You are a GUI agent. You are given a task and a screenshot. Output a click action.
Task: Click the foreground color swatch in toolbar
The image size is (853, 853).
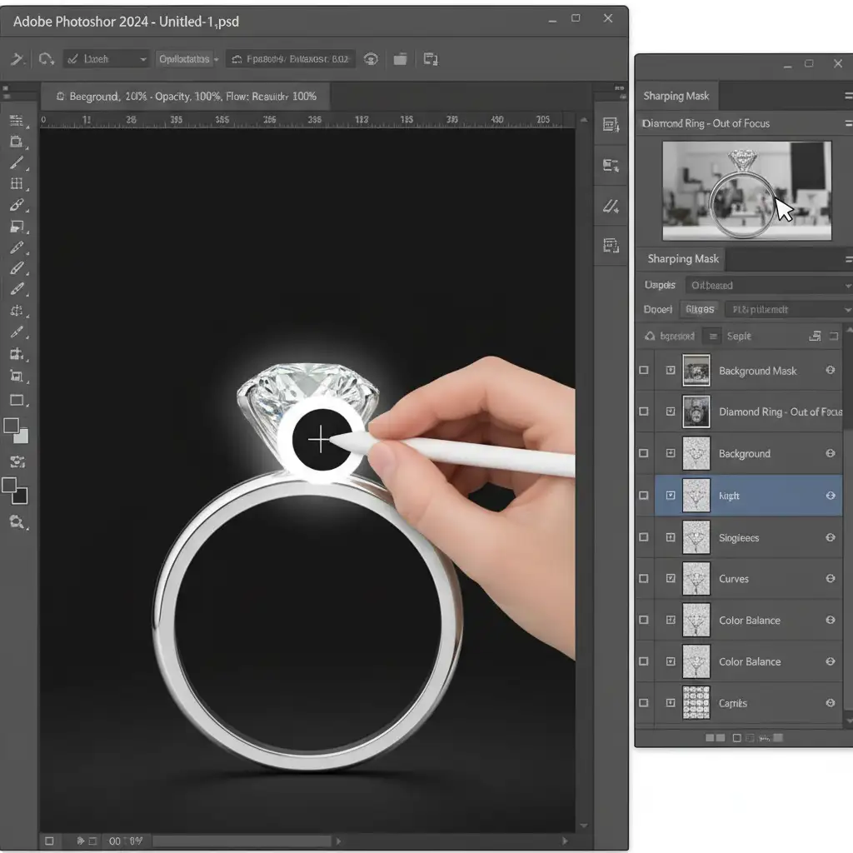point(12,426)
